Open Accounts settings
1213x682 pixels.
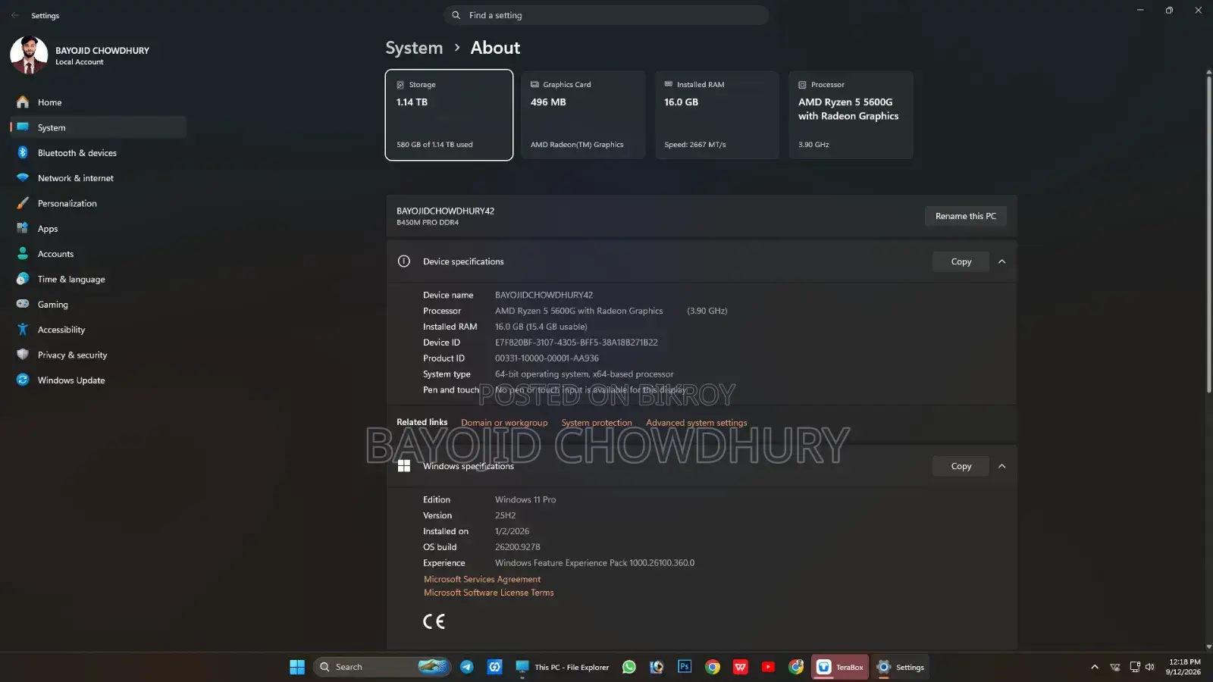pyautogui.click(x=97, y=254)
